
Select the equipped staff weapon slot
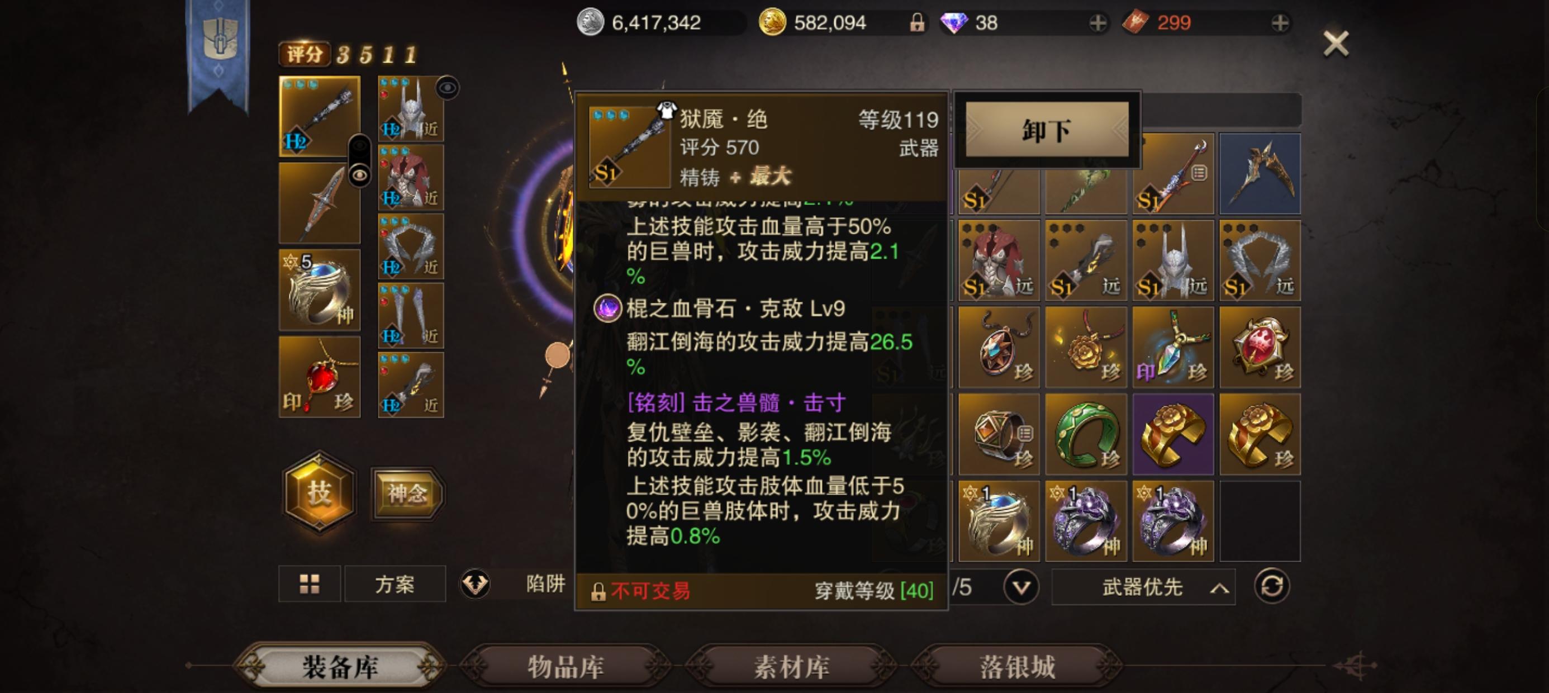click(x=319, y=116)
